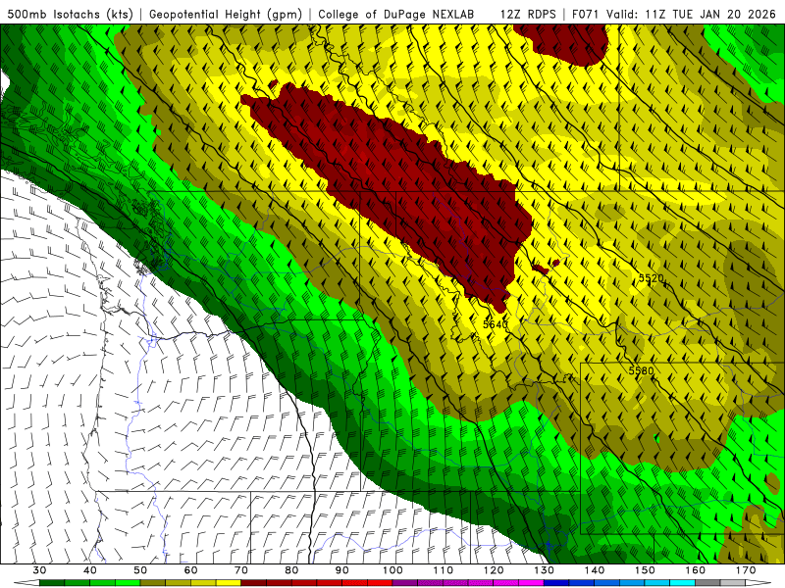This screenshot has width=785, height=588.
Task: Click the gray 160-165 kt legend swatch
Action: point(707,583)
